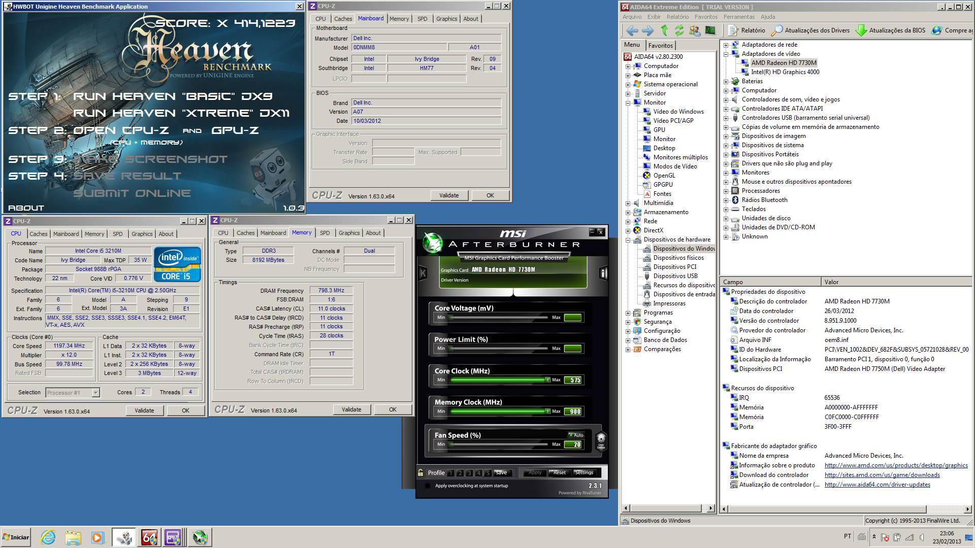Expand Baterias device node
The image size is (975, 548).
(726, 81)
